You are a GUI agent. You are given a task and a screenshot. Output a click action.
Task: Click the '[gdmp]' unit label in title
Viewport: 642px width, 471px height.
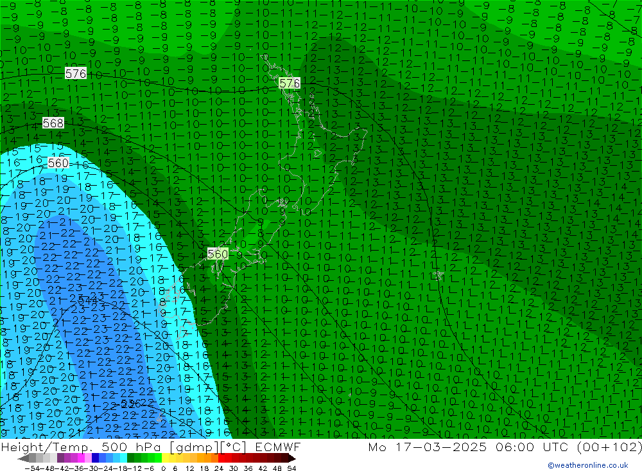194,447
